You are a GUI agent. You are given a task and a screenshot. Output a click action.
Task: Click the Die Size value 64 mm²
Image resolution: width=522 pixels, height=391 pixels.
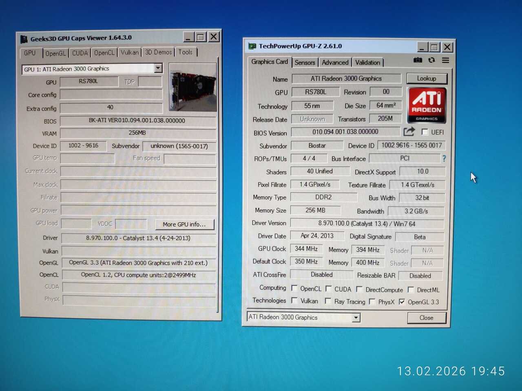386,105
